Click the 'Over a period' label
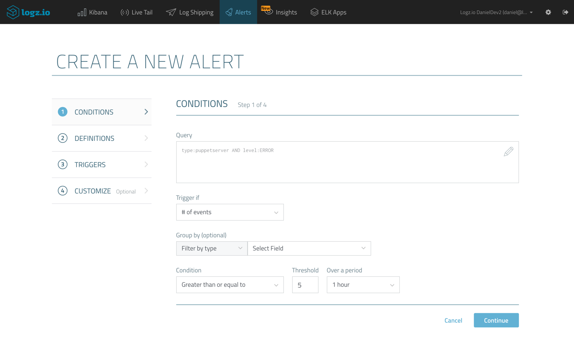 344,270
